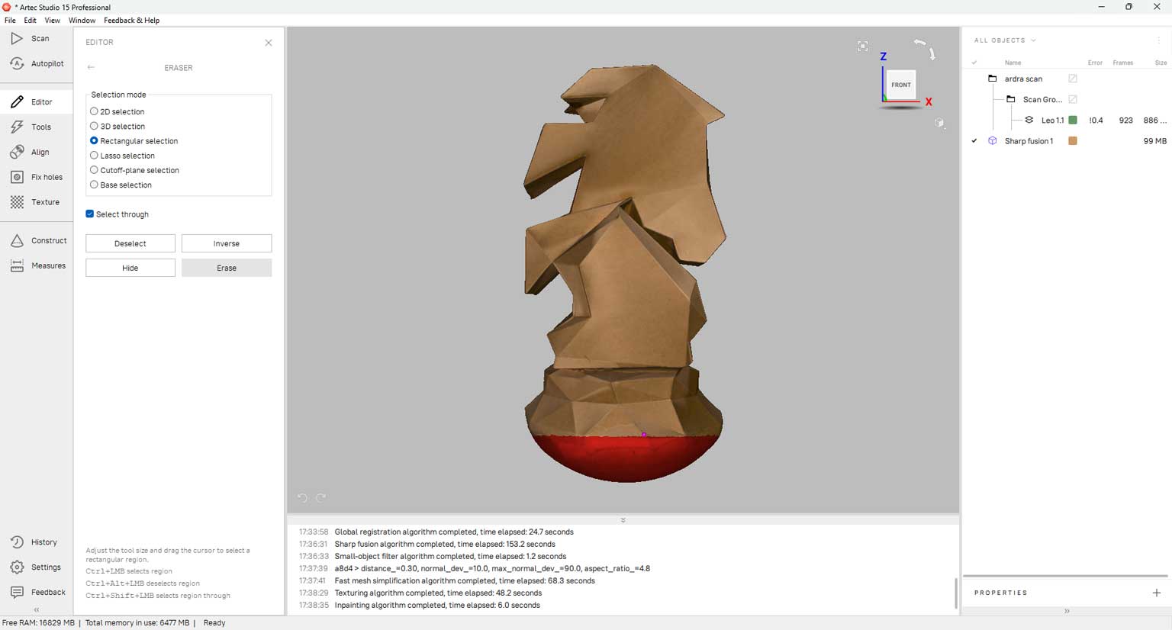Launch Autopilot from the left sidebar

(x=37, y=63)
